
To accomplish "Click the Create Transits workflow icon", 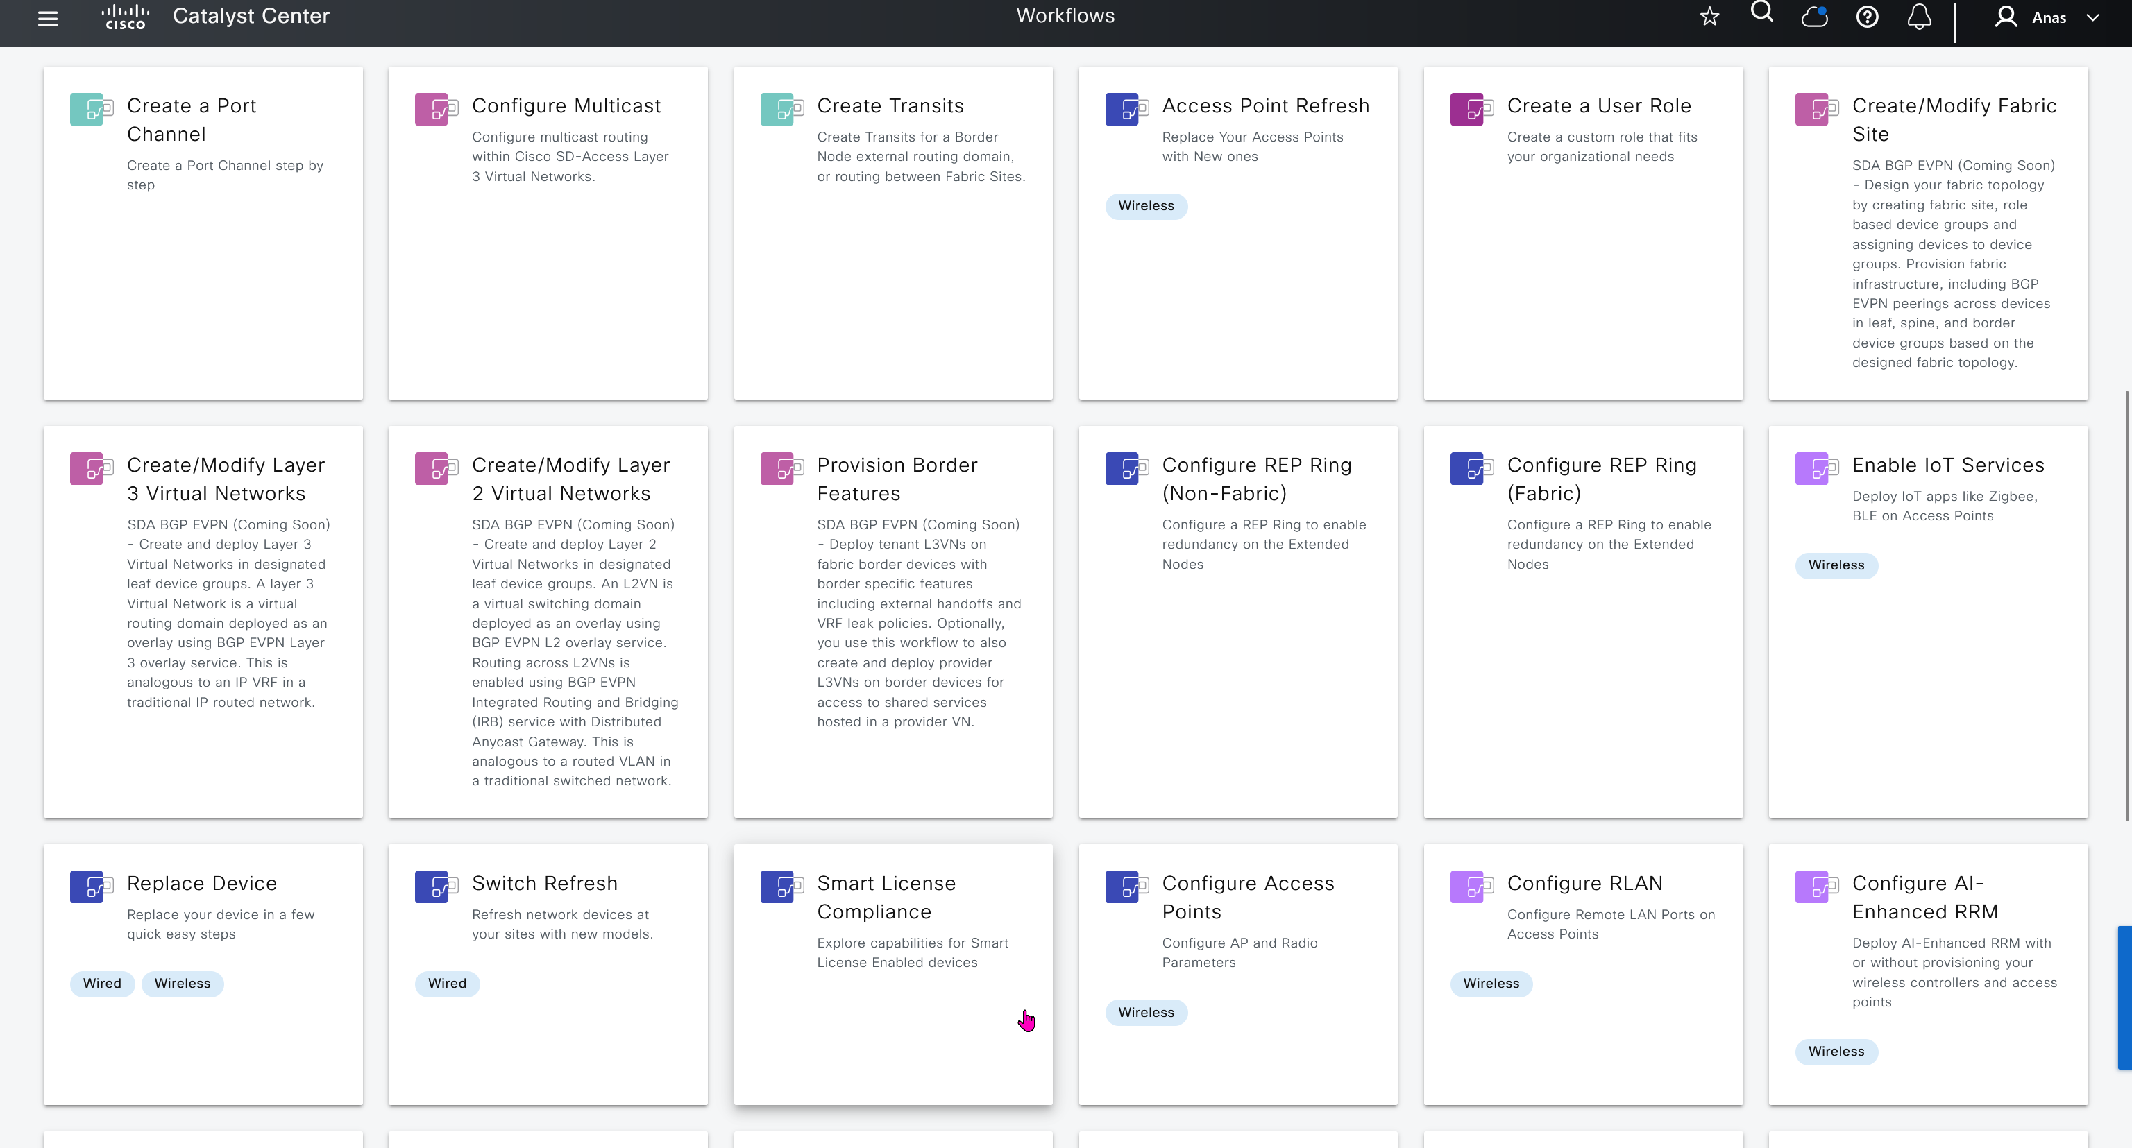I will 781,109.
